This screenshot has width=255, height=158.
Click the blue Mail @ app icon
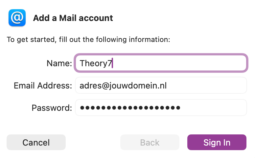point(17,18)
